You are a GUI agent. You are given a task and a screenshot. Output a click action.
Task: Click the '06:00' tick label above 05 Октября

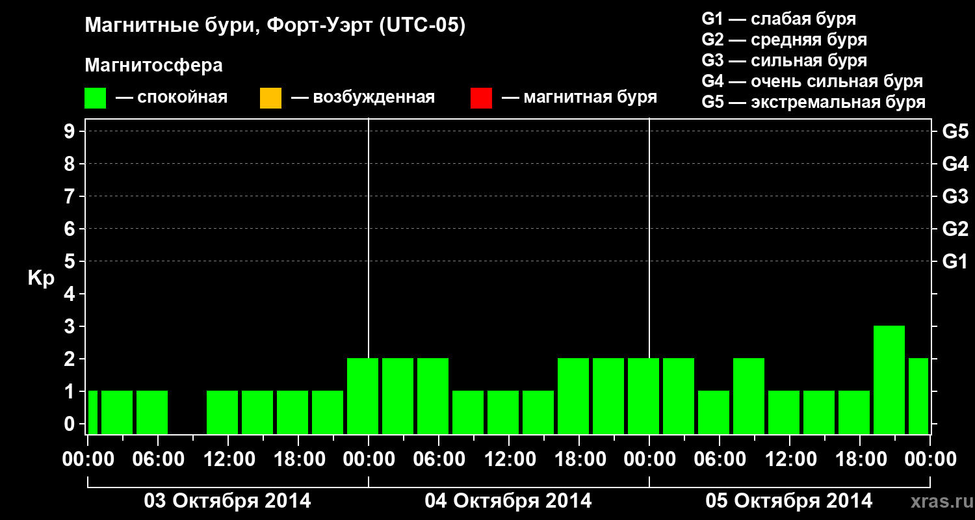720,459
